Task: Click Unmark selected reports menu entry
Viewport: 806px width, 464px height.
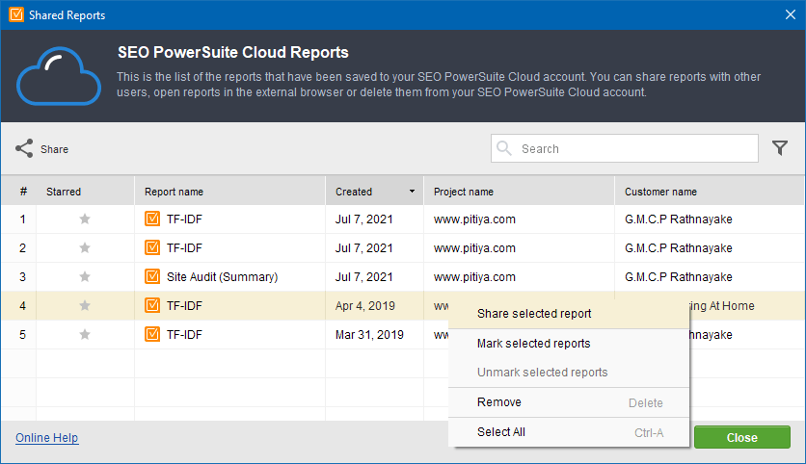Action: pyautogui.click(x=569, y=373)
